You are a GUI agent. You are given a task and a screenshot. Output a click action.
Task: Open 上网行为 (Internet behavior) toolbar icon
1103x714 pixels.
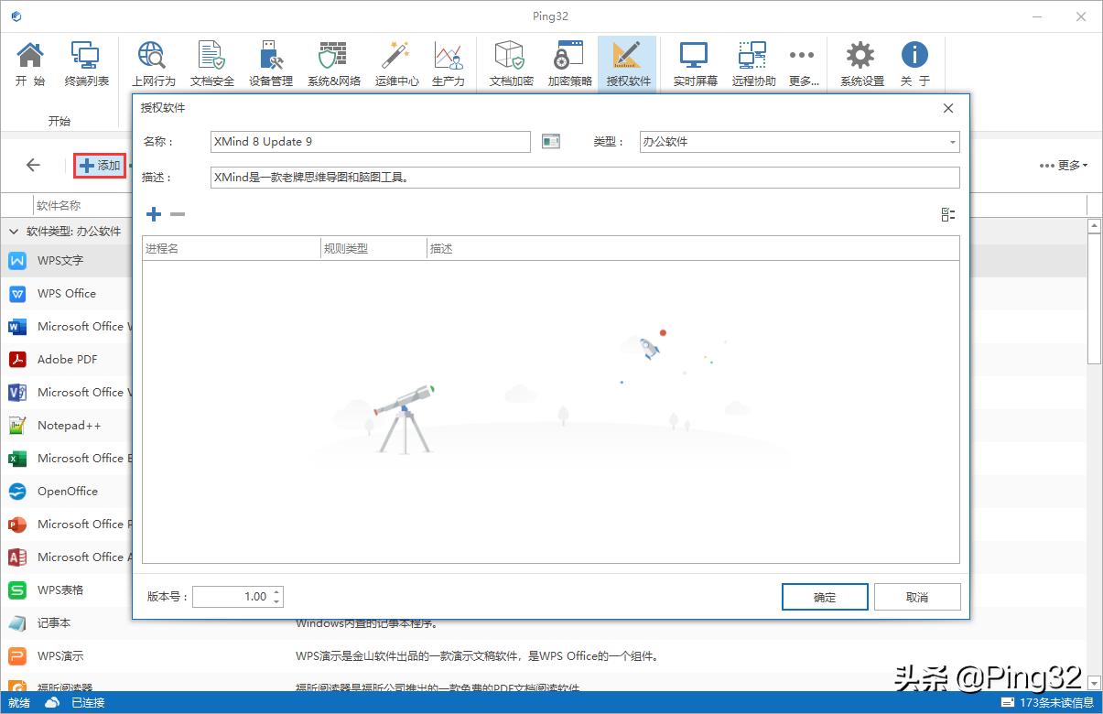coord(153,63)
